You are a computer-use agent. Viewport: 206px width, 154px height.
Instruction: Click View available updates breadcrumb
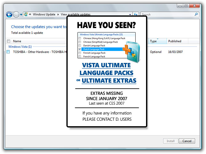click(76, 14)
